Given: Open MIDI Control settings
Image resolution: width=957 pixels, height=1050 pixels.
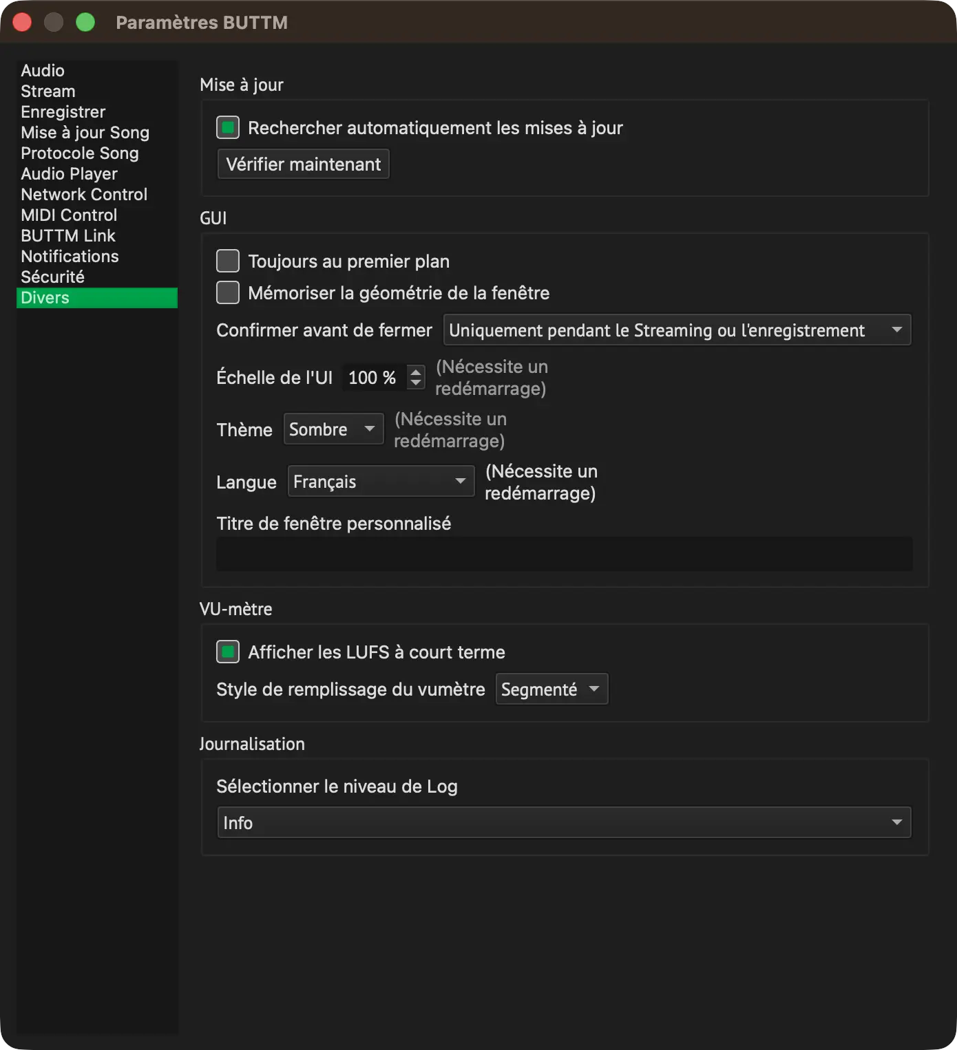Looking at the screenshot, I should (x=97, y=215).
